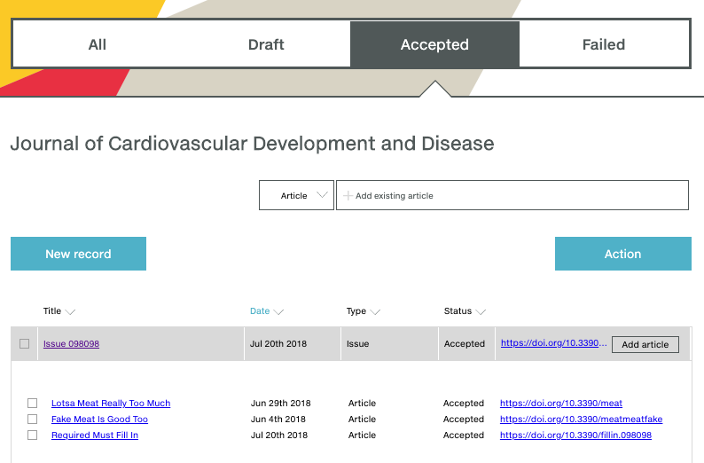The width and height of the screenshot is (704, 463).
Task: Open the Issue 098098 link
Action: tap(71, 344)
